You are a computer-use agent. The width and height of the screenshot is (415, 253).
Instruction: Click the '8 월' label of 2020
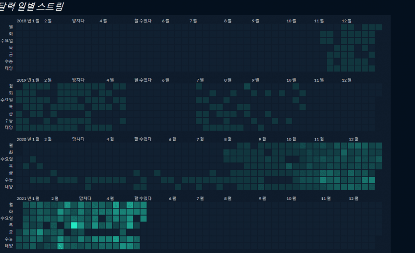[x=228, y=139]
